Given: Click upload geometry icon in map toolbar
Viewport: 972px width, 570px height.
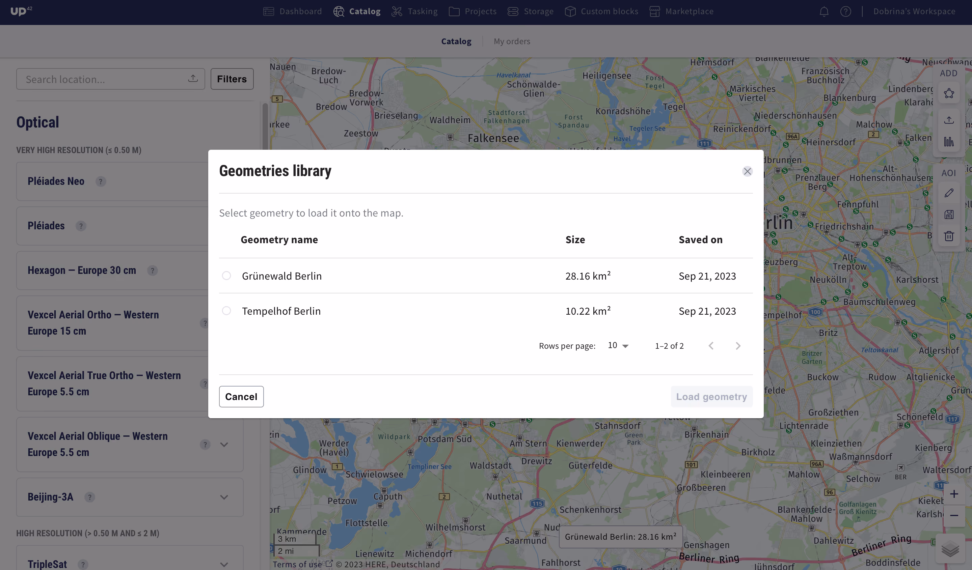Looking at the screenshot, I should click(x=949, y=120).
